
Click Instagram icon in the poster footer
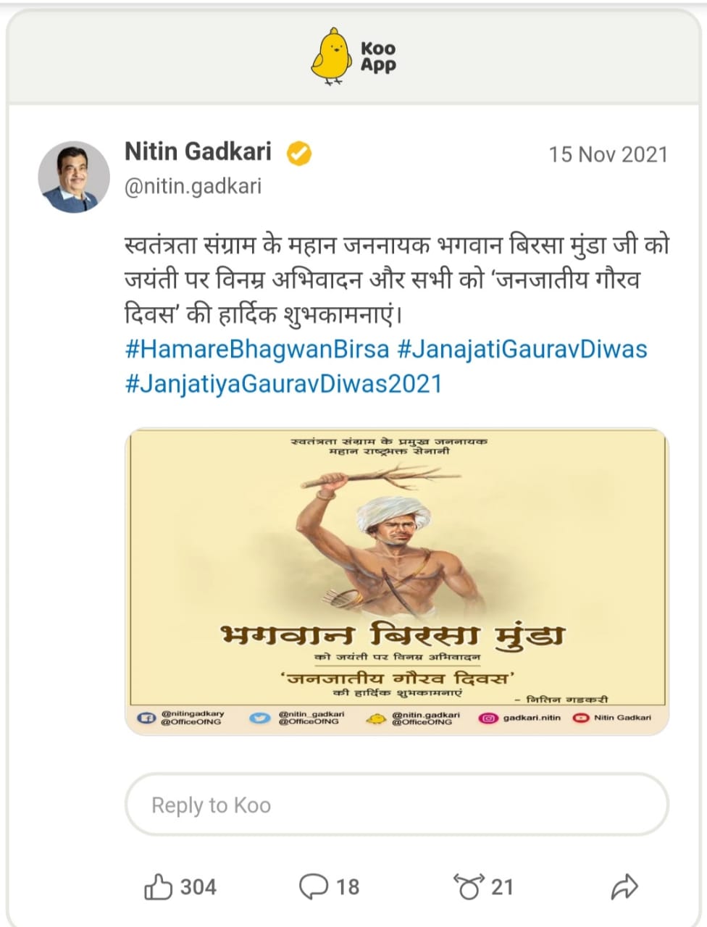489,718
